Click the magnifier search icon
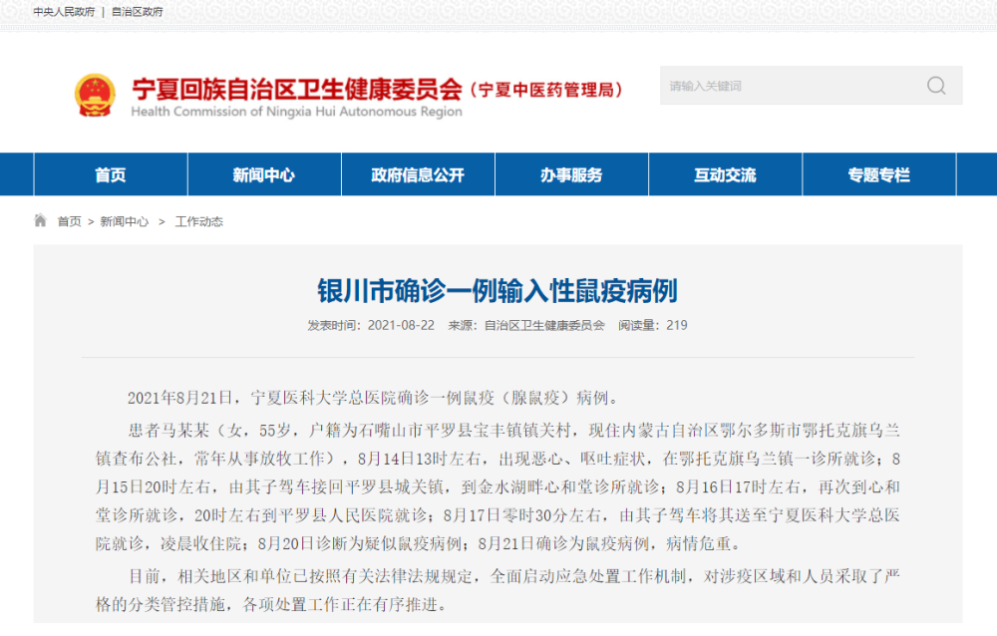The image size is (997, 636). pyautogui.click(x=935, y=86)
